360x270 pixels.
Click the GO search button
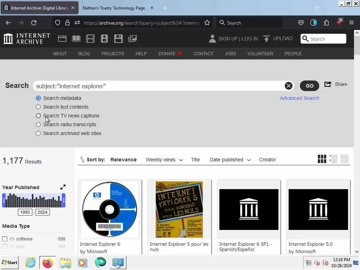point(309,86)
